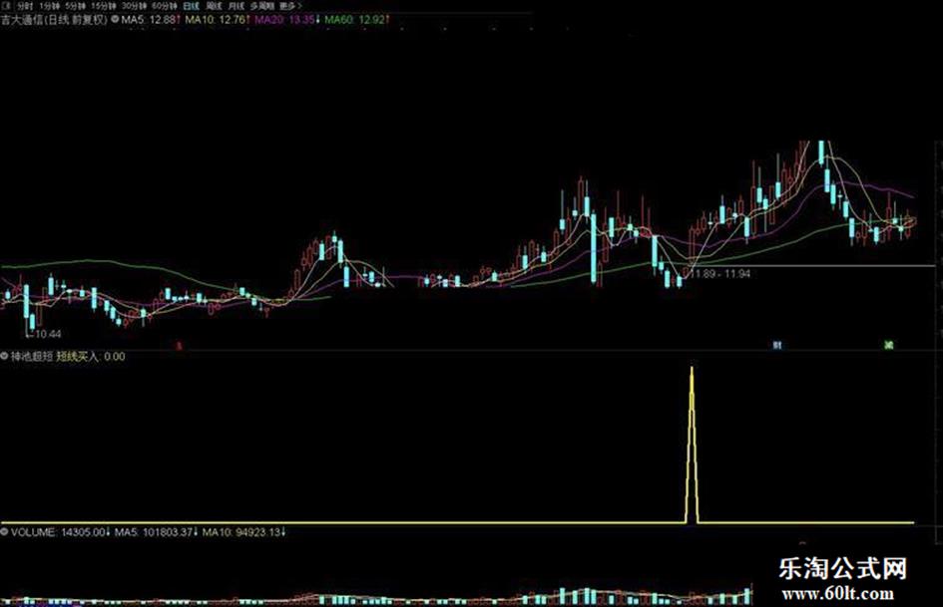Click the 吉大通信(日线 前复权) chart title
The width and height of the screenshot is (943, 607).
(54, 19)
